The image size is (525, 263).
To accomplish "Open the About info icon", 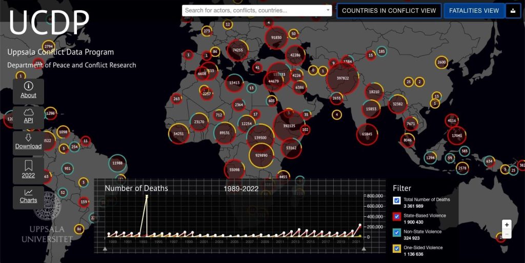I will [x=29, y=86].
